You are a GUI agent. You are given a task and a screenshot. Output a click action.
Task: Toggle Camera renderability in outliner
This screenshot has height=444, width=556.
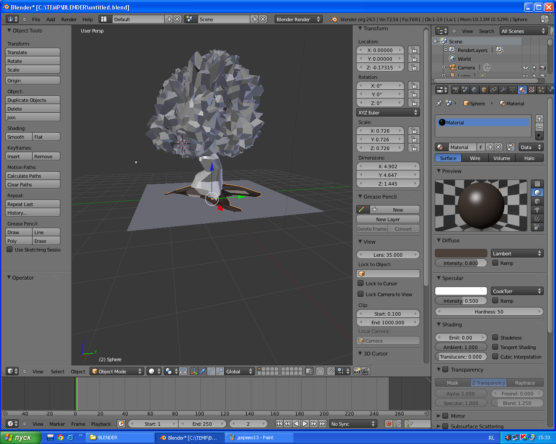point(543,68)
